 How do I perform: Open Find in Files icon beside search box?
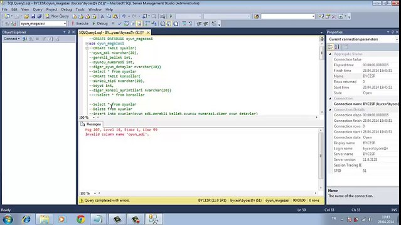(x=257, y=16)
